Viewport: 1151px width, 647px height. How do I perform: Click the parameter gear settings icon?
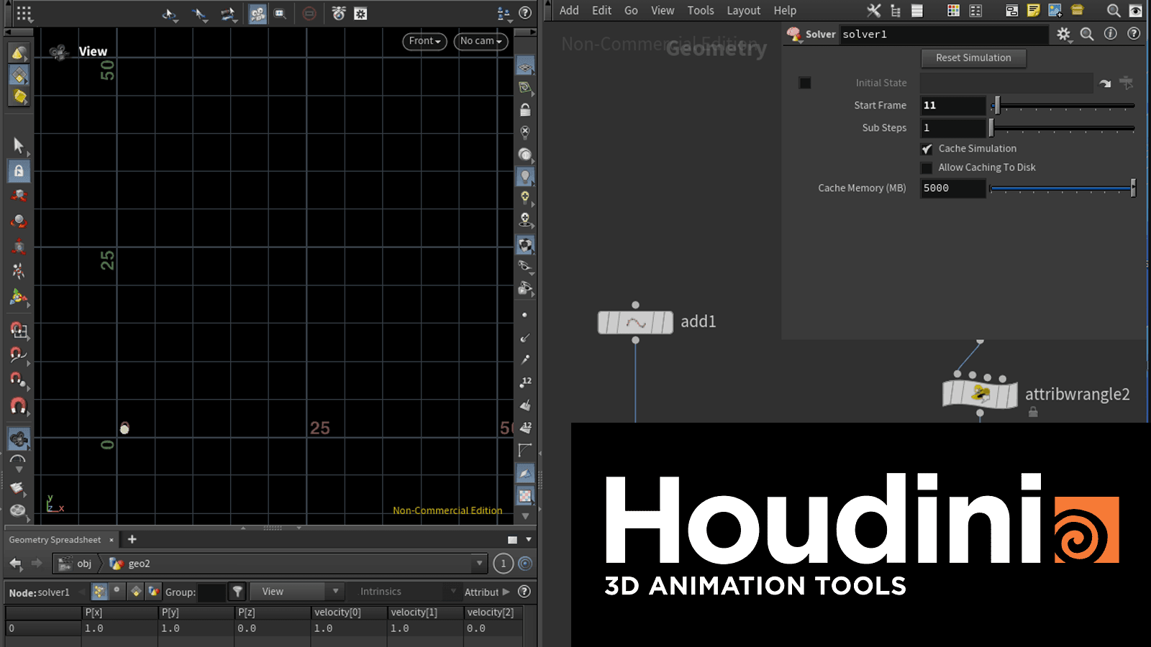click(1063, 34)
